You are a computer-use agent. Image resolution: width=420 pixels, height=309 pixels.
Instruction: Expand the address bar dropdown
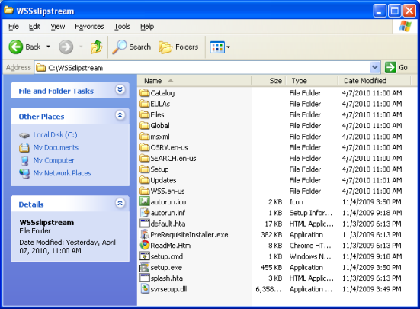coord(375,68)
